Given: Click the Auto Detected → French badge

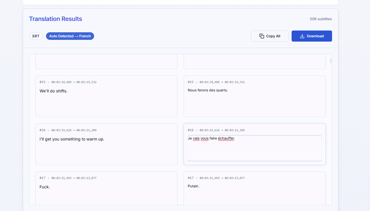Looking at the screenshot, I should click(70, 36).
